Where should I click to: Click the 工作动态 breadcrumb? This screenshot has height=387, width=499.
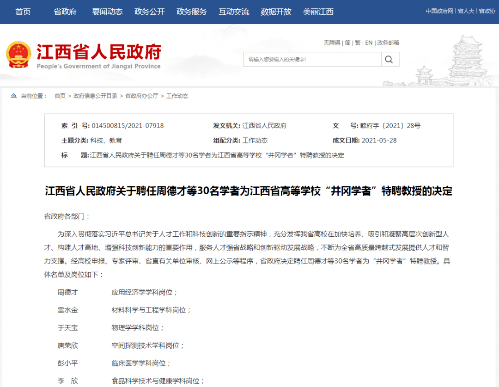pos(177,96)
